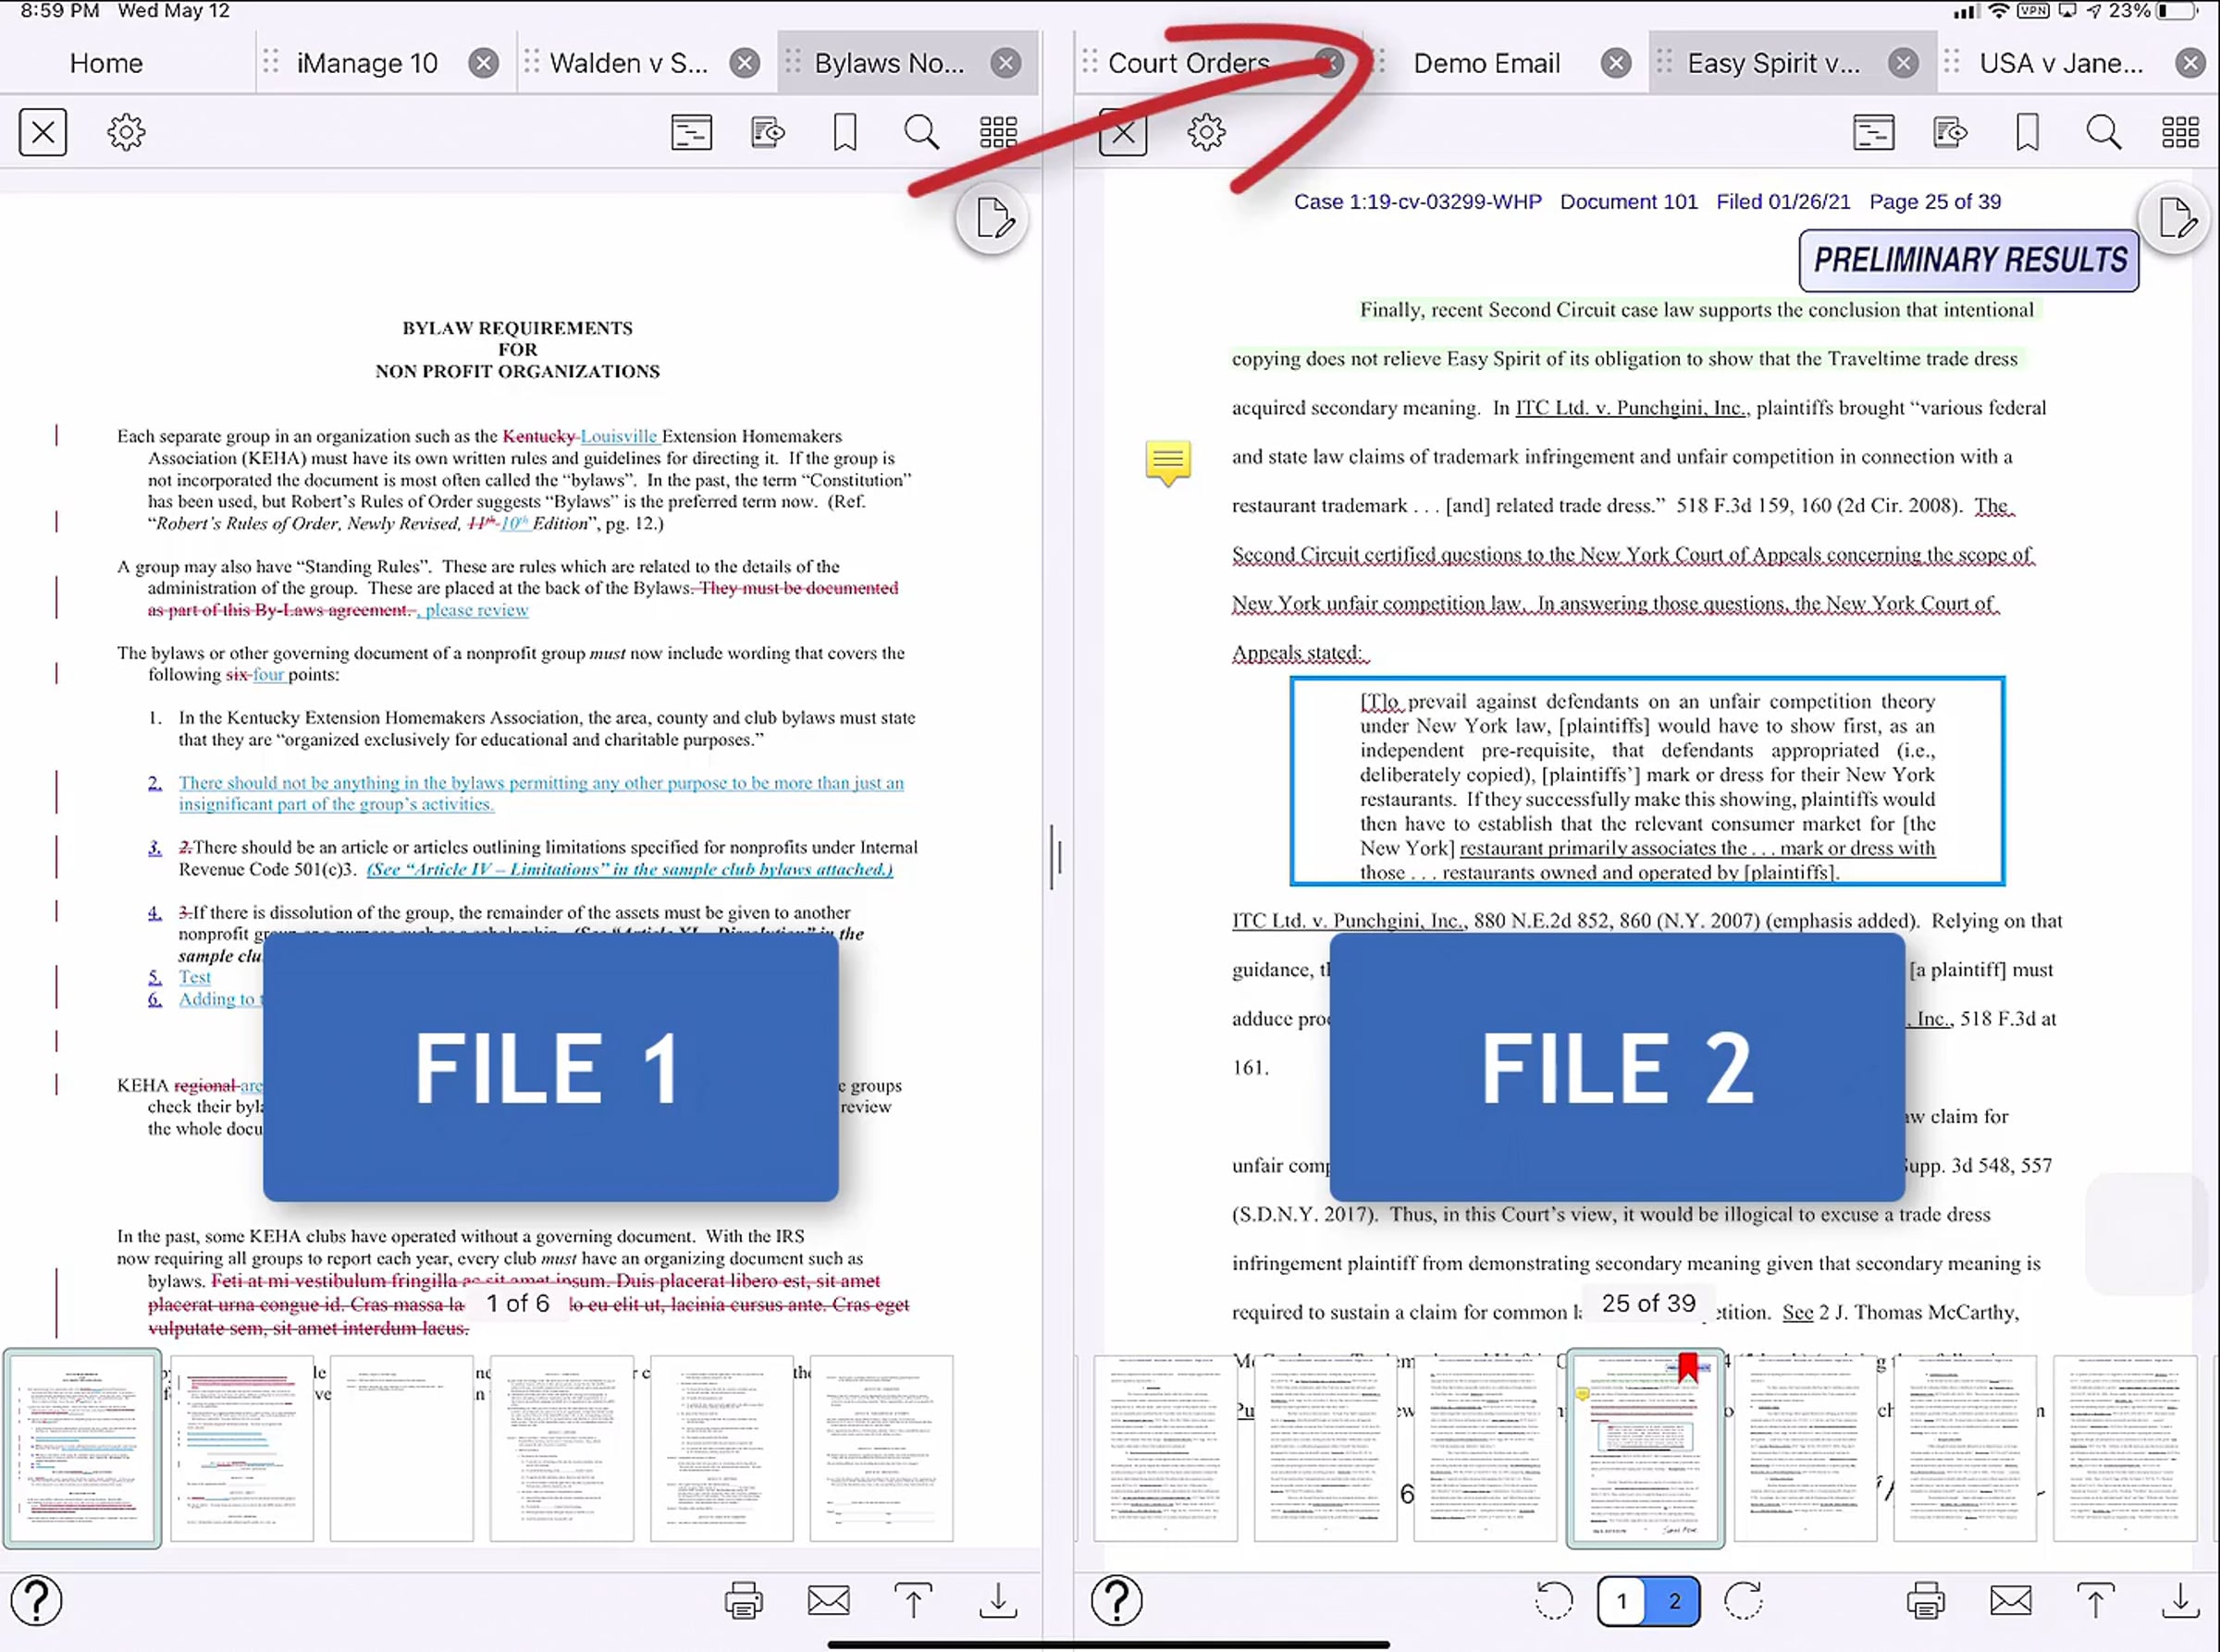The height and width of the screenshot is (1652, 2220).
Task: Open the outline view in right pane
Action: [1873, 132]
